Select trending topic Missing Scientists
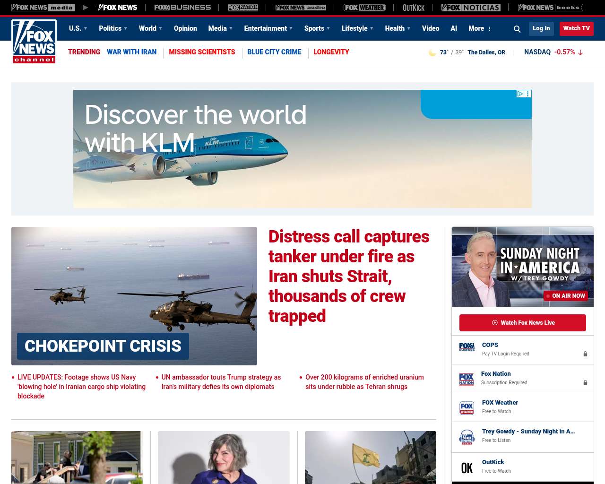Image resolution: width=605 pixels, height=484 pixels. (x=202, y=52)
